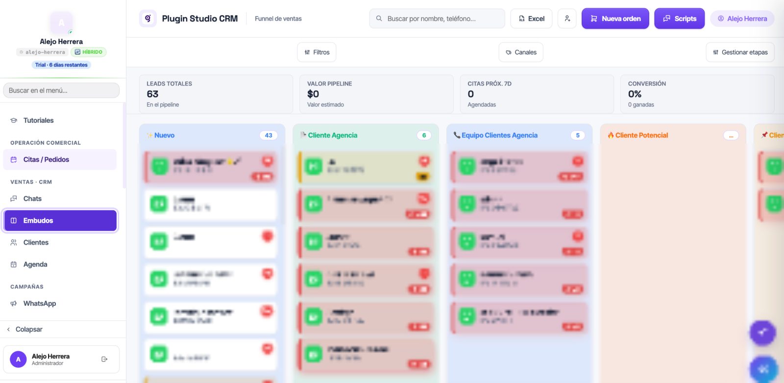This screenshot has height=383, width=784.
Task: Open Tutoriales in the sidebar
Action: (60, 120)
